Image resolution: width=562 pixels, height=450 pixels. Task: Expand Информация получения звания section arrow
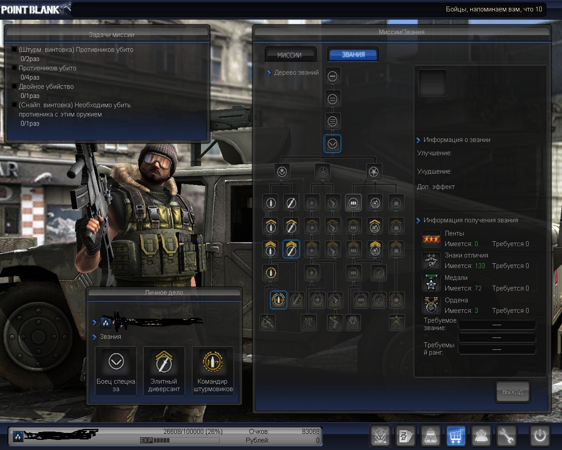pyautogui.click(x=418, y=221)
